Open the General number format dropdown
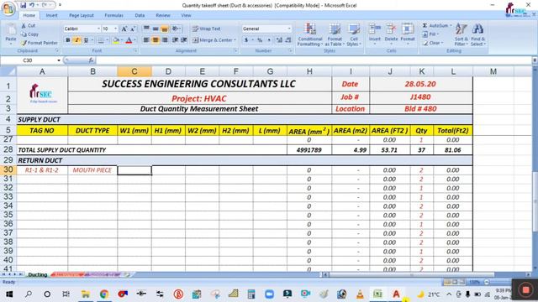Image resolution: width=538 pixels, height=302 pixels. click(289, 29)
